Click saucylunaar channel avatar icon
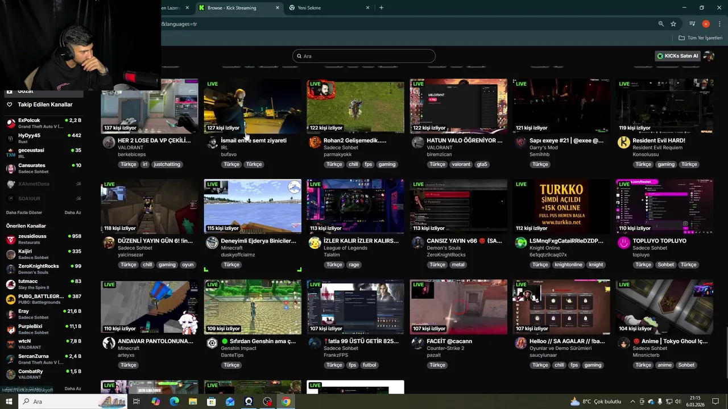 [x=520, y=343]
